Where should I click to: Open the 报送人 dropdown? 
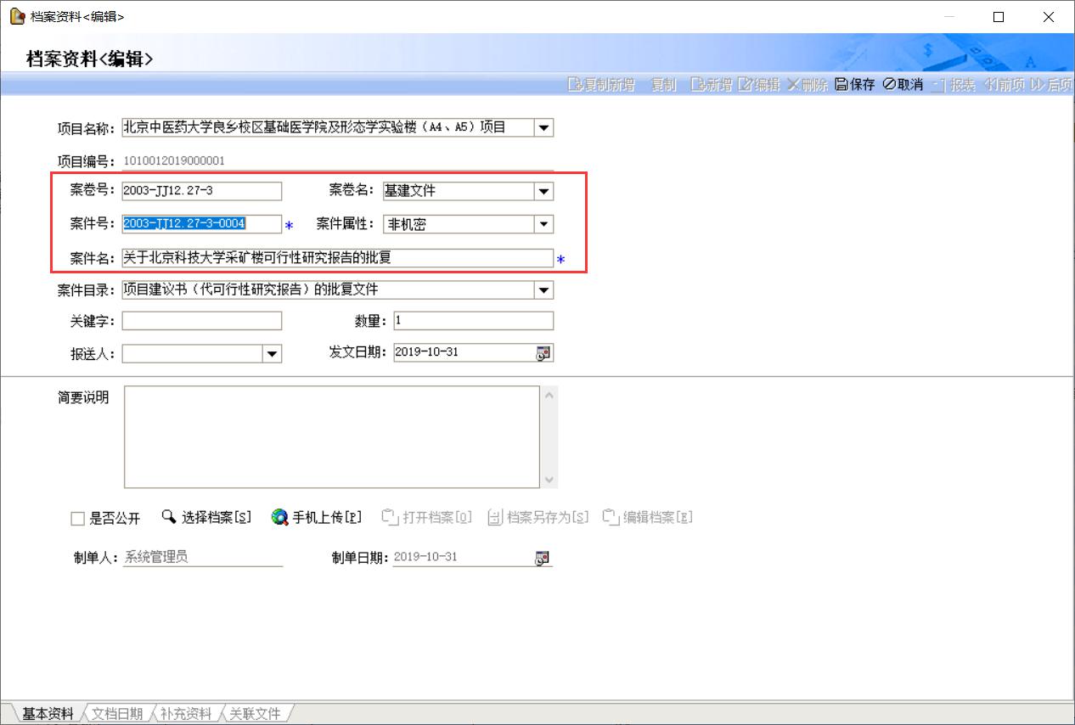coord(272,354)
